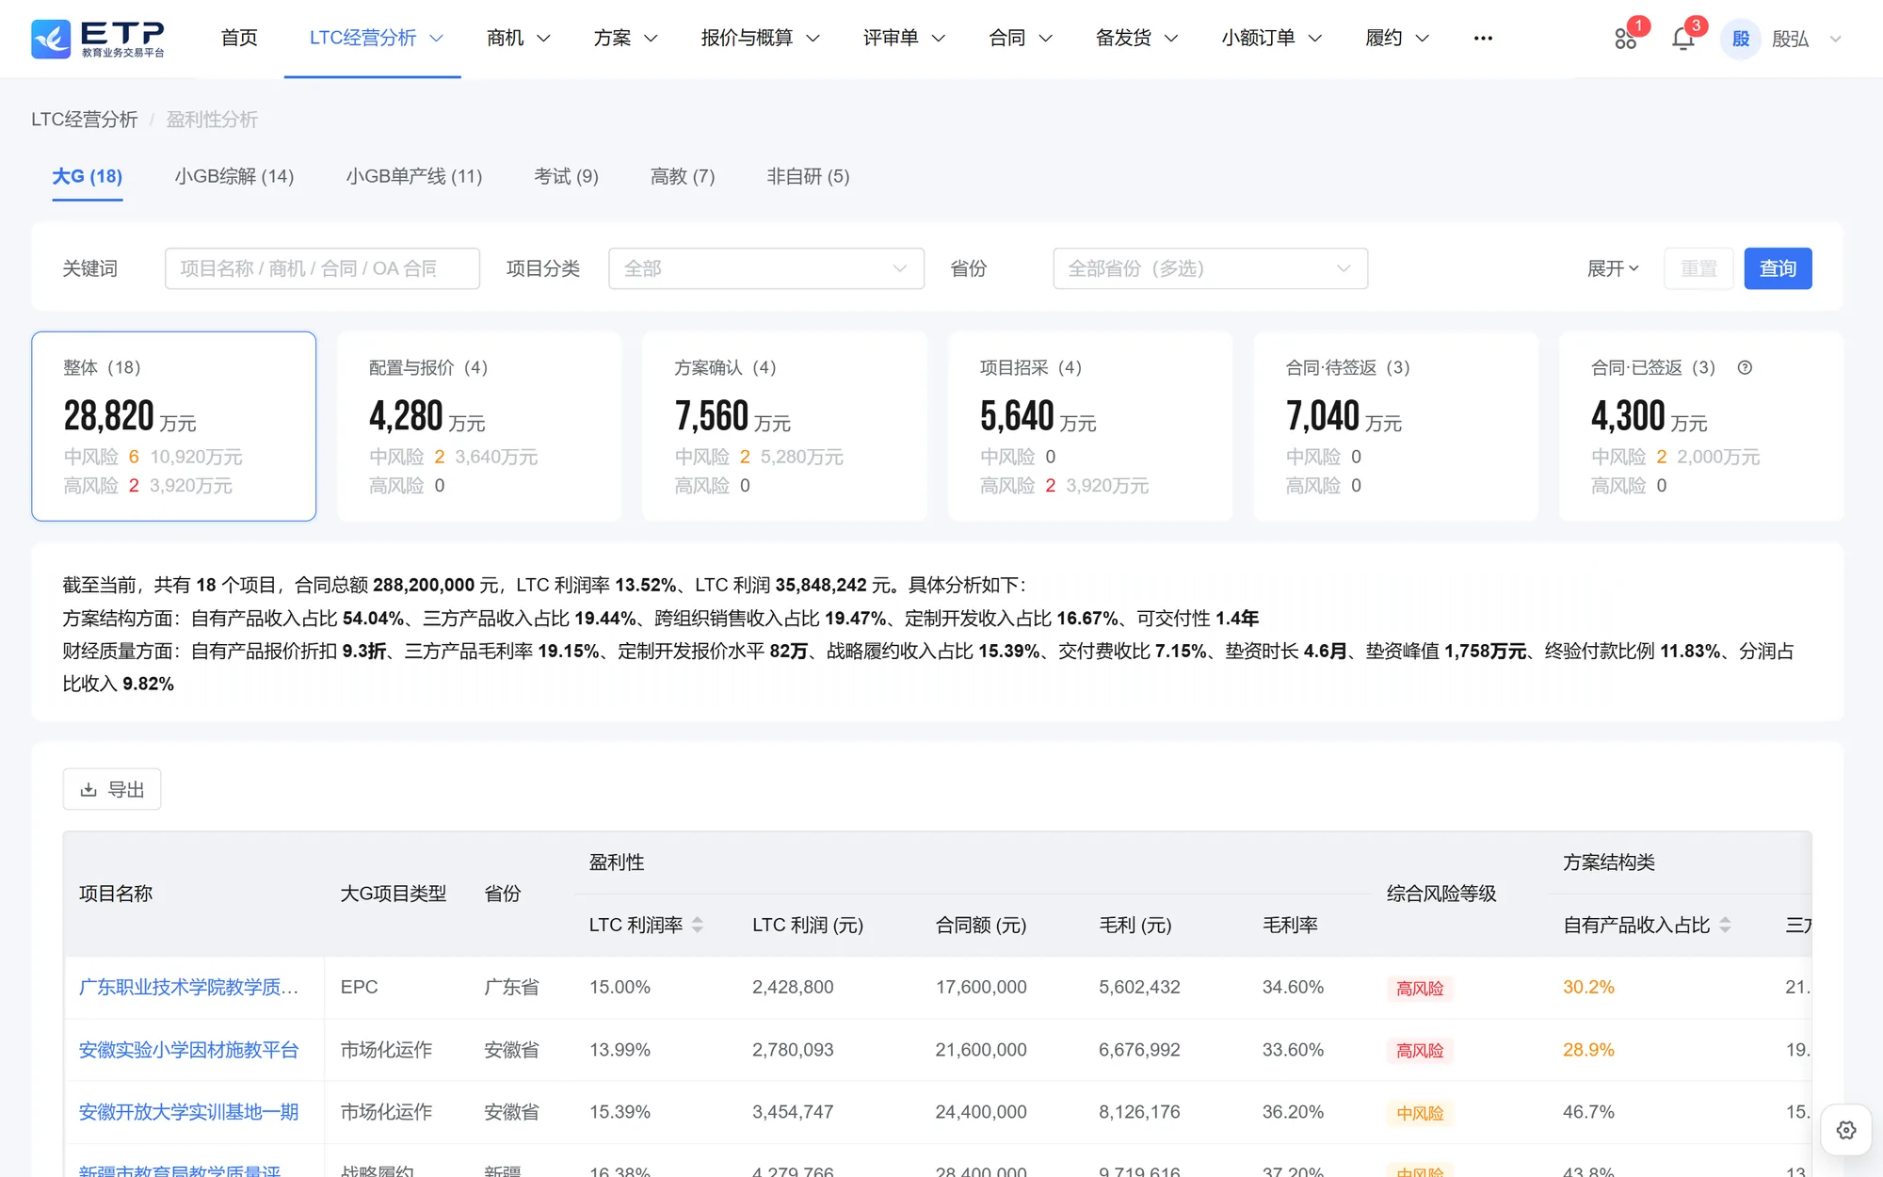Click the help icon beside 合同·已签返

coord(1745,367)
